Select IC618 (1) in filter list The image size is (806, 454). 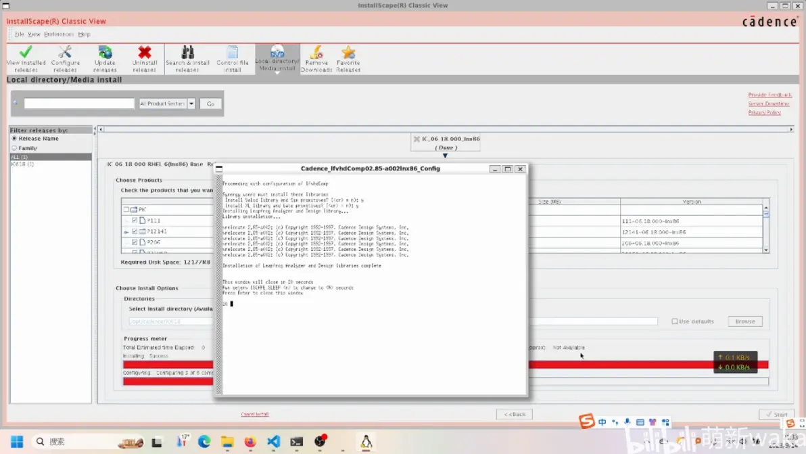click(x=50, y=164)
